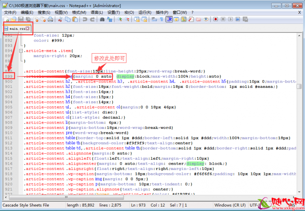Save the current file using toolbar
This screenshot has width=305, height=211.
tap(21, 19)
